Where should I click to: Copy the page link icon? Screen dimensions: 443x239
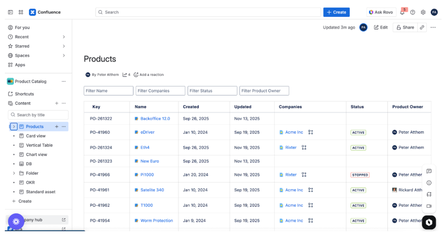point(422,28)
